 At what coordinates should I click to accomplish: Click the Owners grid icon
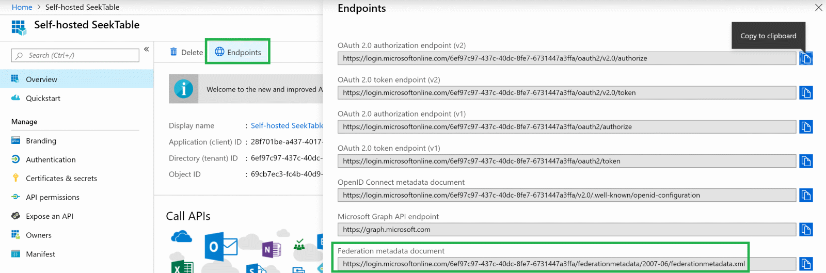click(x=15, y=235)
